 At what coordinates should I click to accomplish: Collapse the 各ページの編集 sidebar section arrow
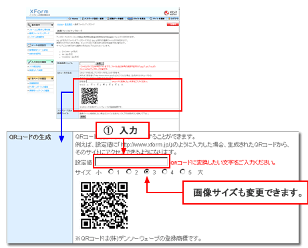(x=52, y=78)
